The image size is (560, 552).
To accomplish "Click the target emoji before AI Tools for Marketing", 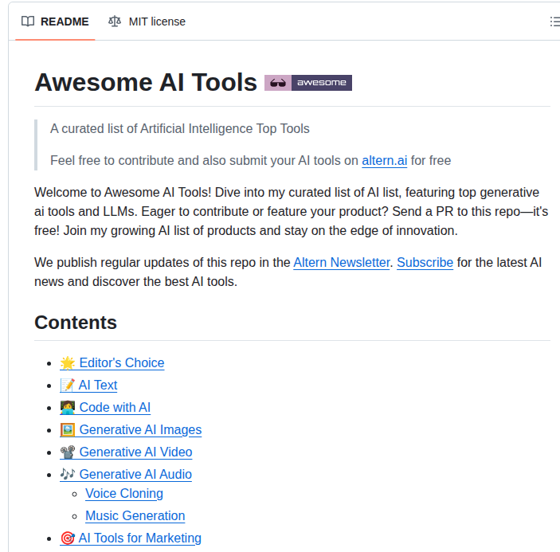I will 68,538.
